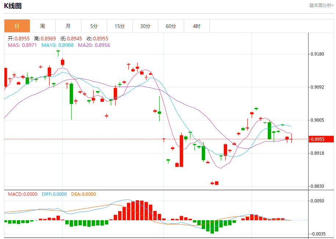Open the 60分 interval tab
The image size is (336, 239).
(x=171, y=26)
